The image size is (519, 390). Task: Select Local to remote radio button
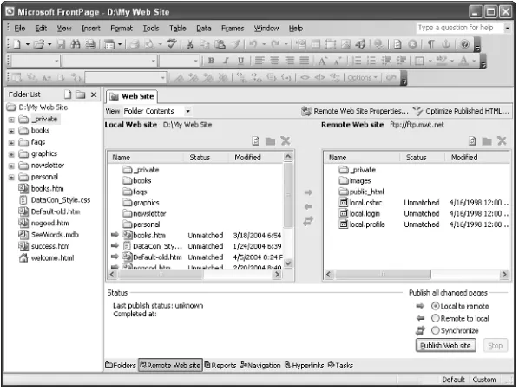coord(436,307)
